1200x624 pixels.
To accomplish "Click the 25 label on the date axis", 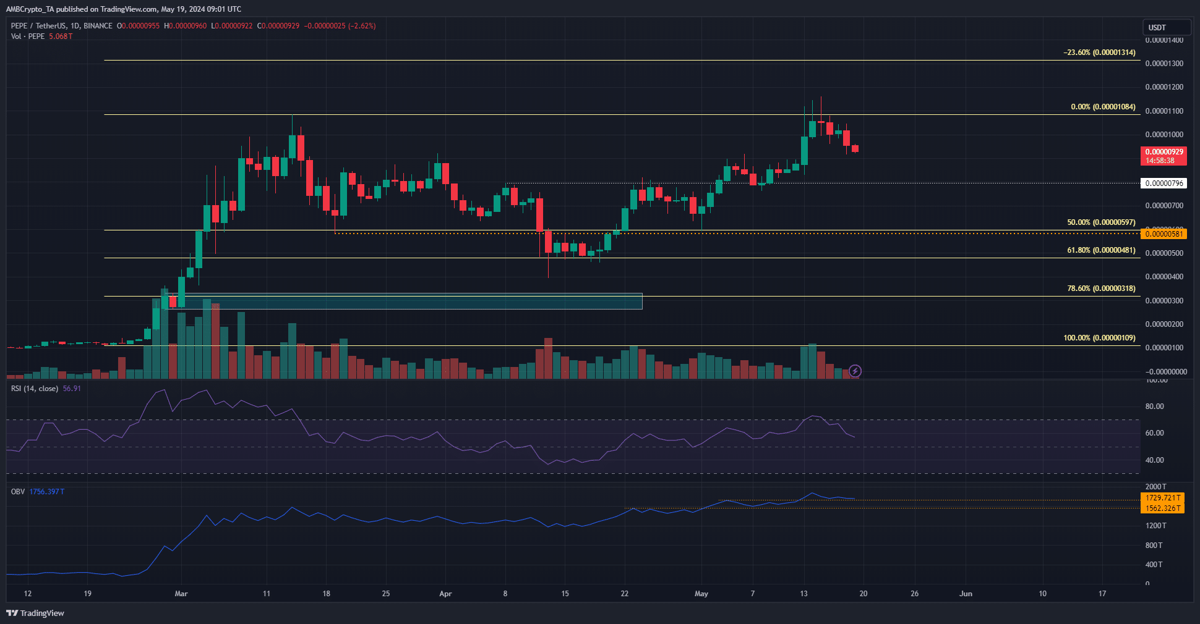I will (386, 594).
